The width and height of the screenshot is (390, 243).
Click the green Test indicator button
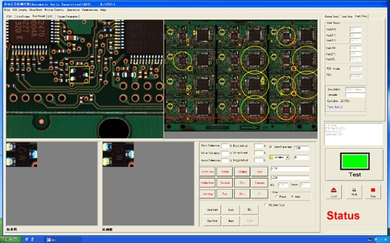pos(354,161)
